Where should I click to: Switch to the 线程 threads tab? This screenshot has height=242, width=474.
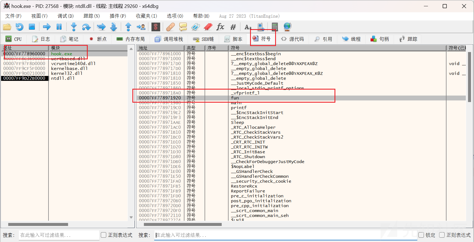pyautogui.click(x=351, y=39)
